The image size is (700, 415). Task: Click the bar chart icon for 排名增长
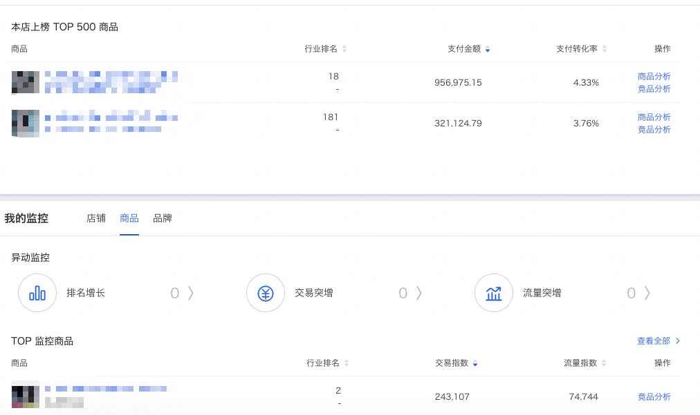(x=37, y=293)
